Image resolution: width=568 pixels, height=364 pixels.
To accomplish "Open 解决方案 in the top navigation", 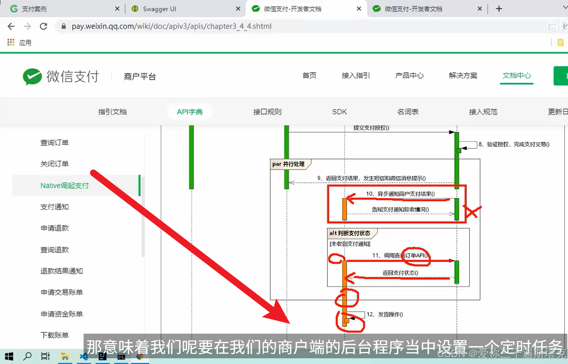I will click(463, 75).
